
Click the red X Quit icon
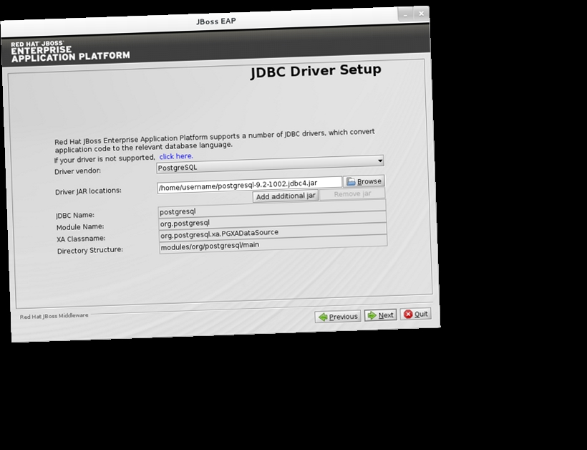(408, 315)
